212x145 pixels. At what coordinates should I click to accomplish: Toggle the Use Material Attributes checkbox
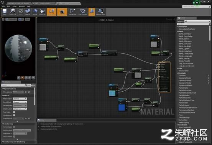tap(14, 115)
